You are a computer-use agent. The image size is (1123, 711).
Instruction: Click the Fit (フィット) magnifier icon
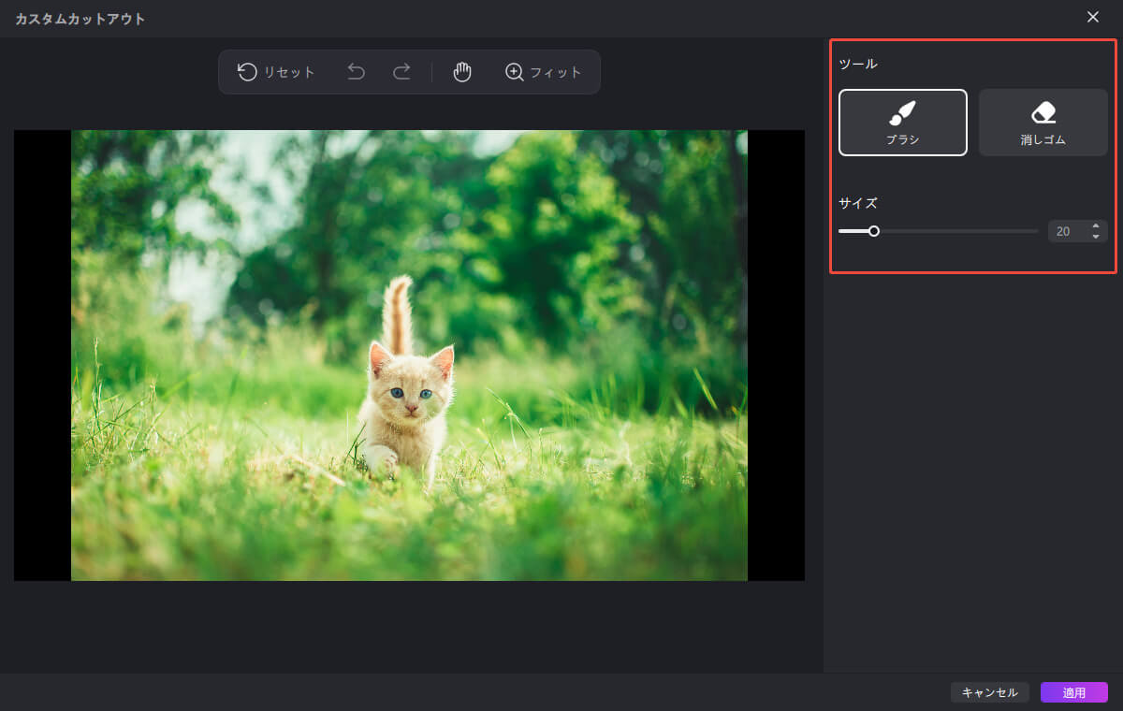514,72
